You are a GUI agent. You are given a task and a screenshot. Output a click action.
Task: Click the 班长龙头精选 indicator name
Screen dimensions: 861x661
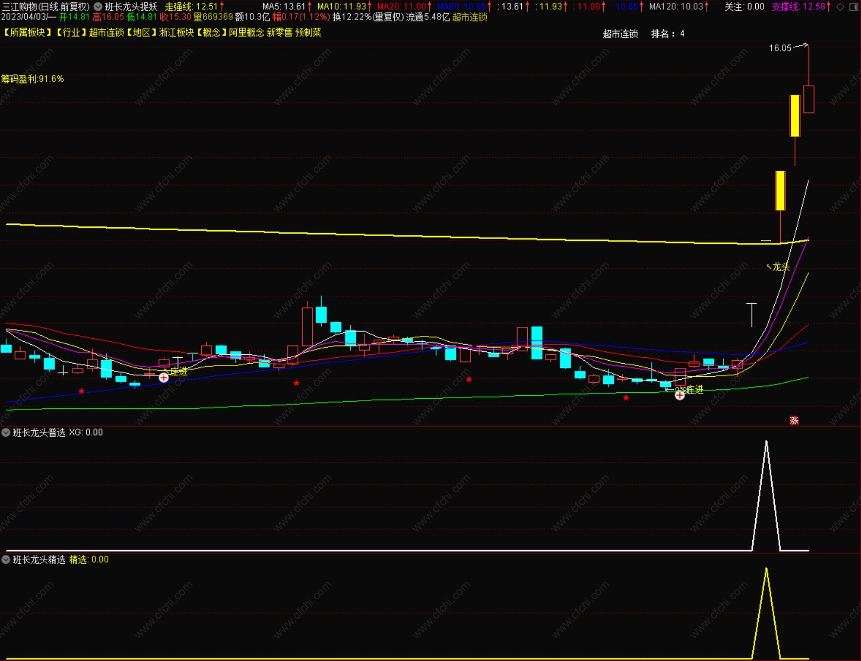click(39, 559)
